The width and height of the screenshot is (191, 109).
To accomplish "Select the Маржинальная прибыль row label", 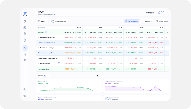I will [47, 43].
